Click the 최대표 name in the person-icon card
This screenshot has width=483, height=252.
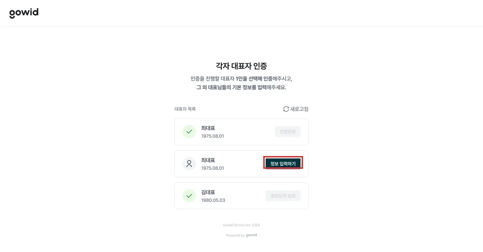[x=208, y=160]
